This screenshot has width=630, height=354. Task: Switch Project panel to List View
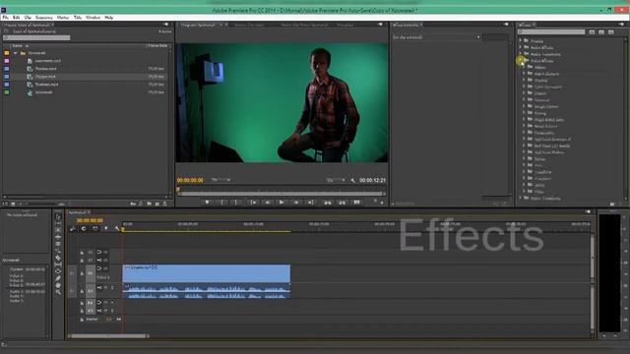tap(5, 204)
